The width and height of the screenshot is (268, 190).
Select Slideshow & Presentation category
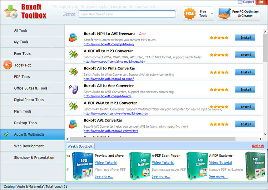pyautogui.click(x=33, y=157)
